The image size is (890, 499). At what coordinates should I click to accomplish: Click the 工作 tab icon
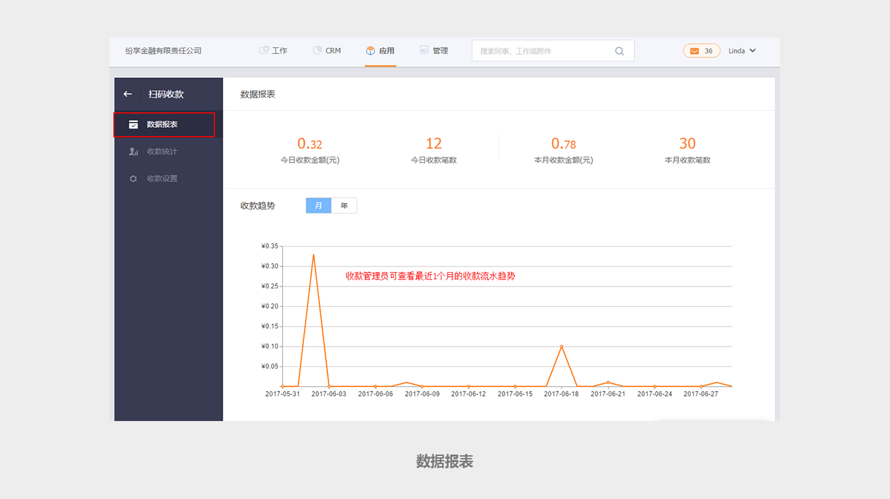(264, 51)
